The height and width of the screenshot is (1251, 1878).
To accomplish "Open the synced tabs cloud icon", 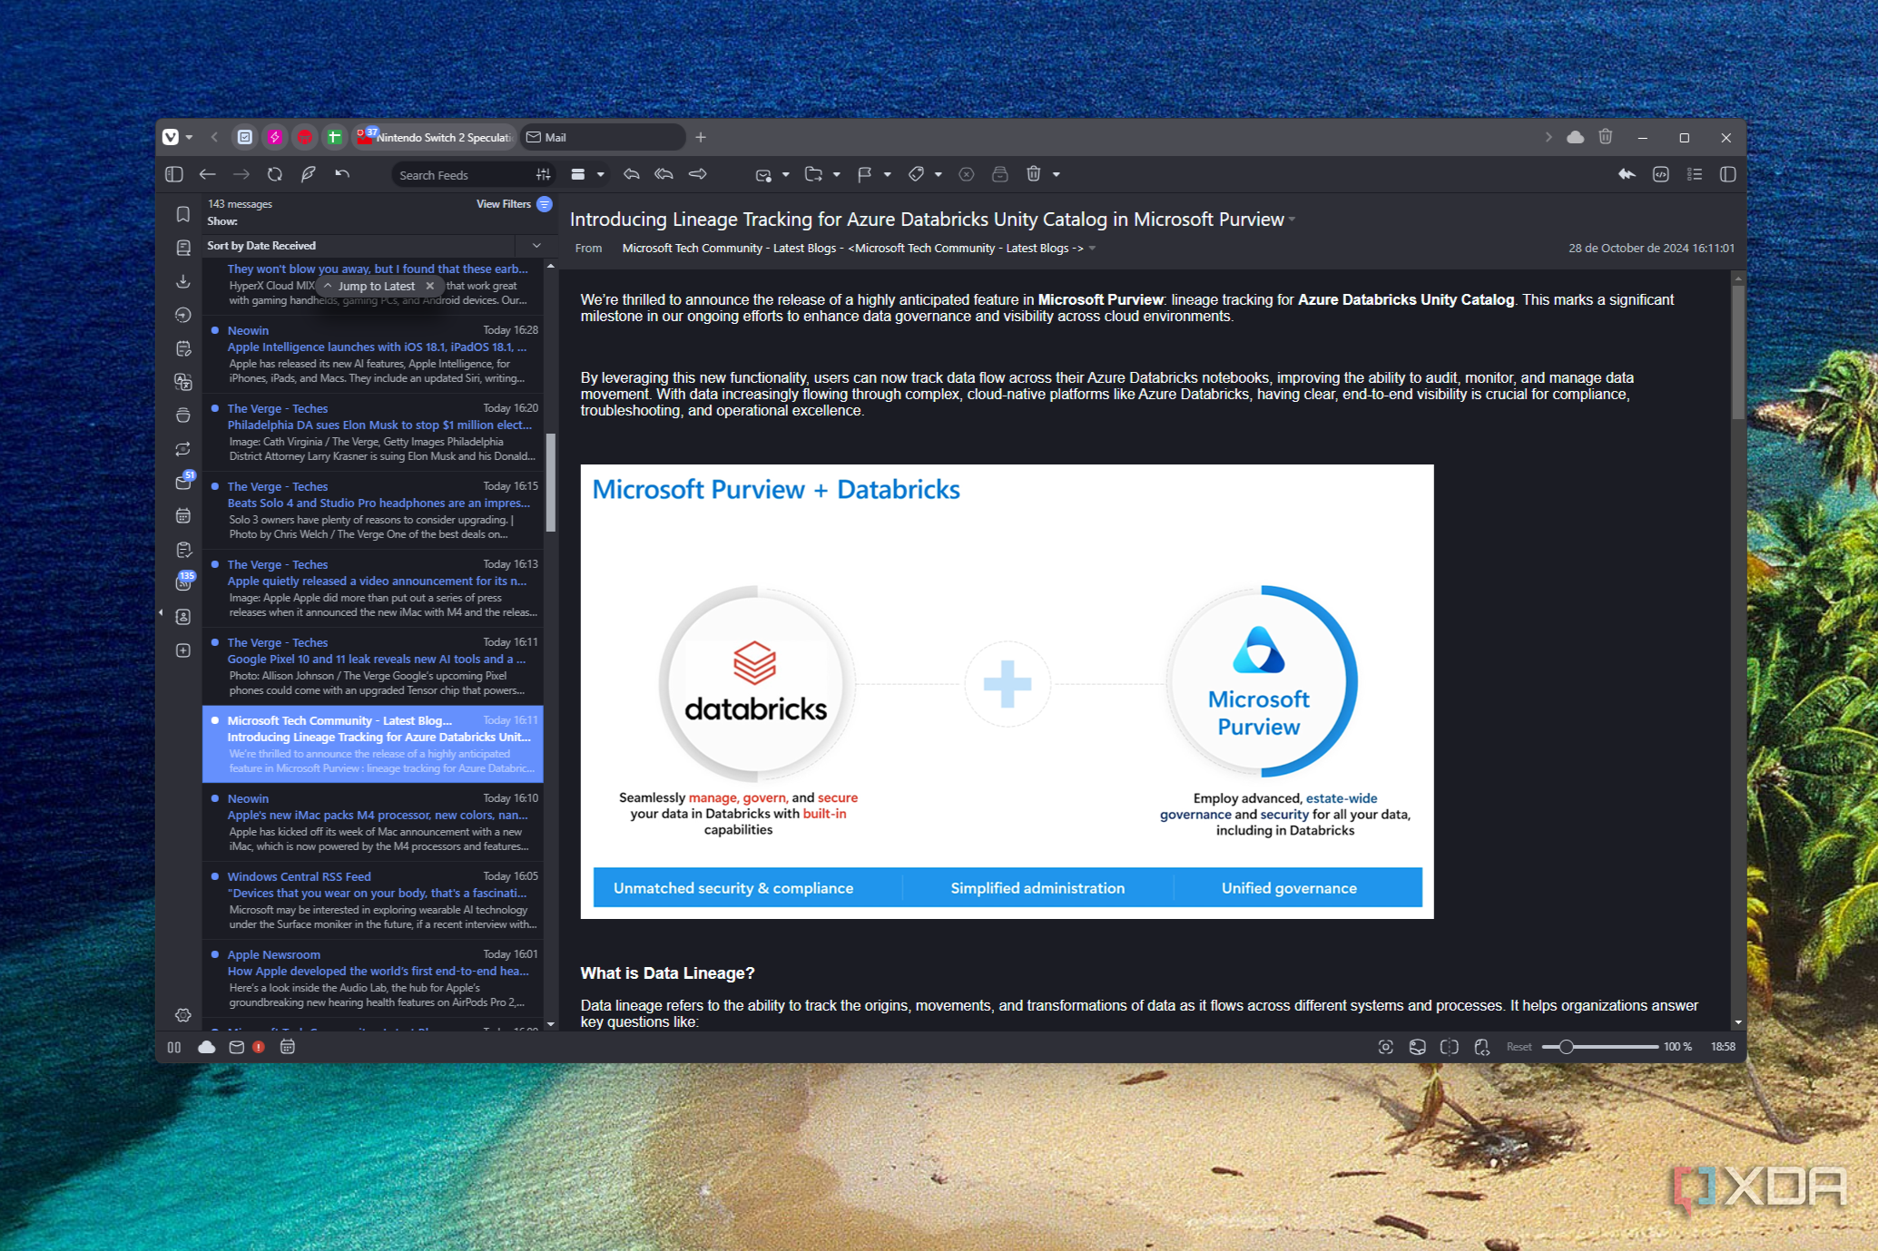I will coord(1576,137).
